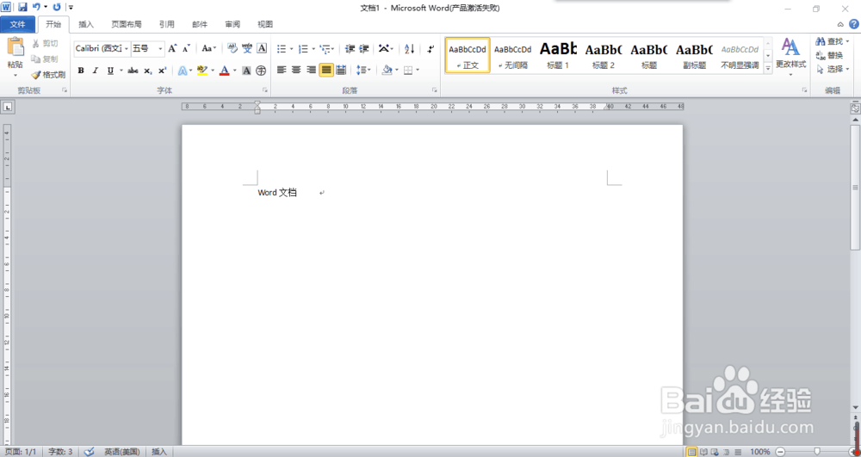This screenshot has height=457, width=861.
Task: Click the Redo icon in title bar
Action: point(57,7)
